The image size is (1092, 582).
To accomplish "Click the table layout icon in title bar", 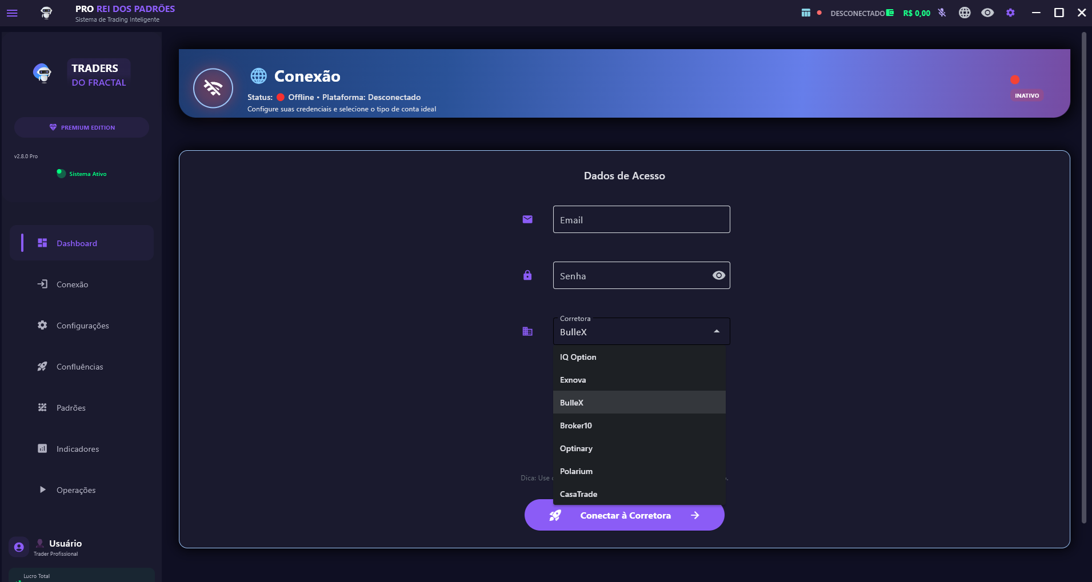I will point(806,13).
